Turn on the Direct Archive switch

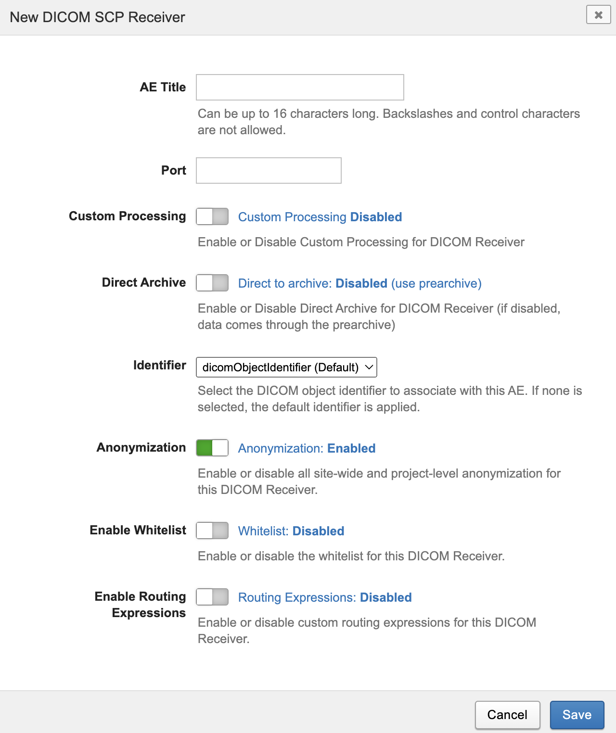(212, 283)
